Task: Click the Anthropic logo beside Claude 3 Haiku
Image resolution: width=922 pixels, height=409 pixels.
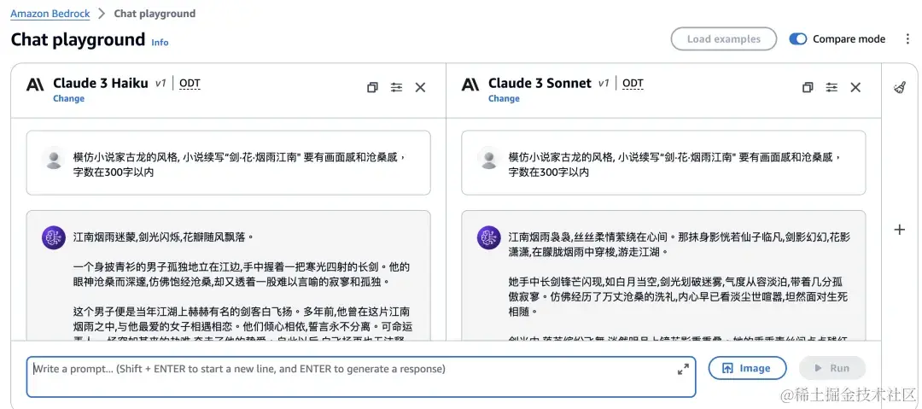Action: (35, 85)
